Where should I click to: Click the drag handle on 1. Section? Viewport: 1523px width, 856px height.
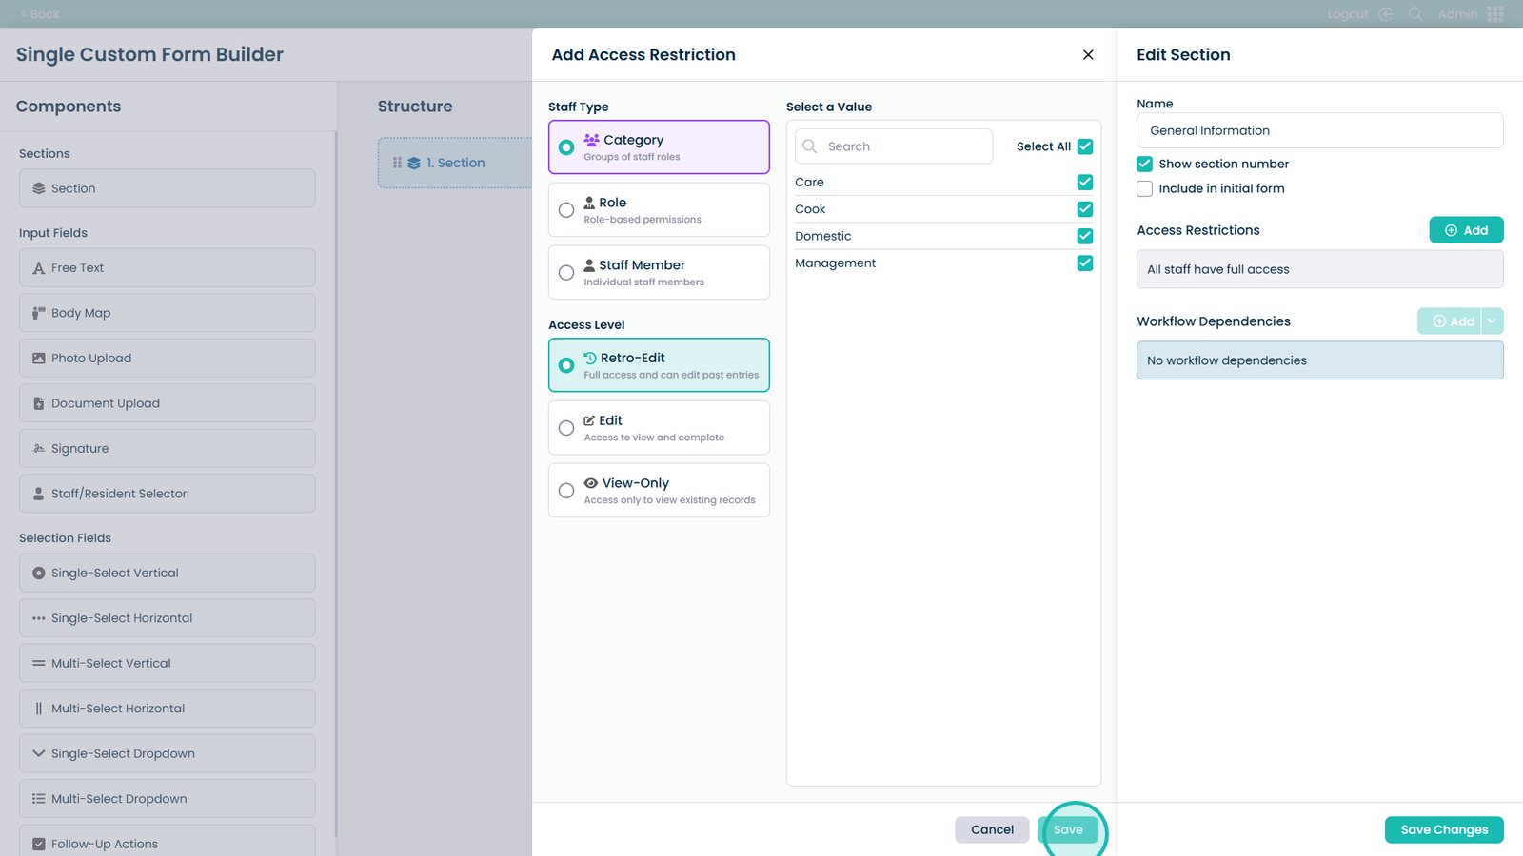pyautogui.click(x=397, y=163)
